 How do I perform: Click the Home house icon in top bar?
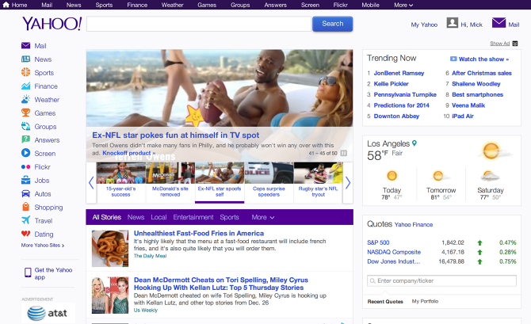click(6, 5)
